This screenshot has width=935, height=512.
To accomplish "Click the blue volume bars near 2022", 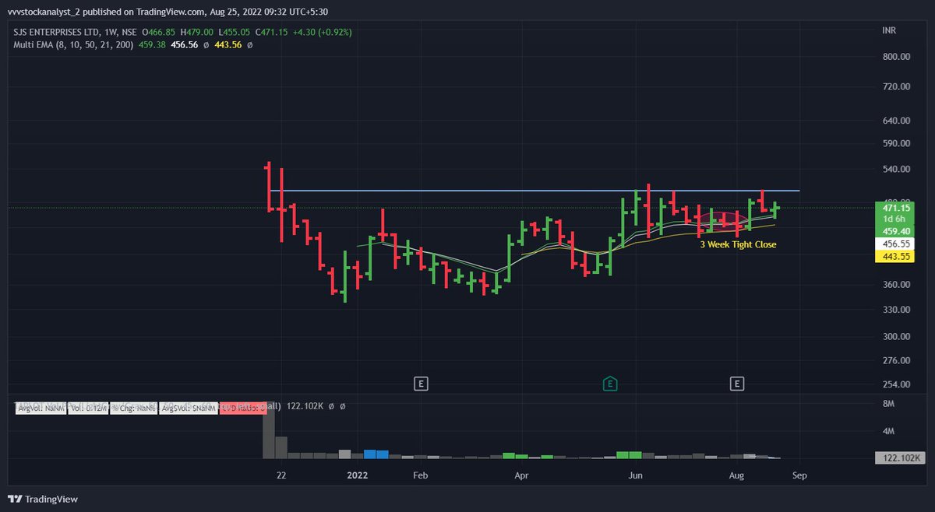I will coord(376,454).
